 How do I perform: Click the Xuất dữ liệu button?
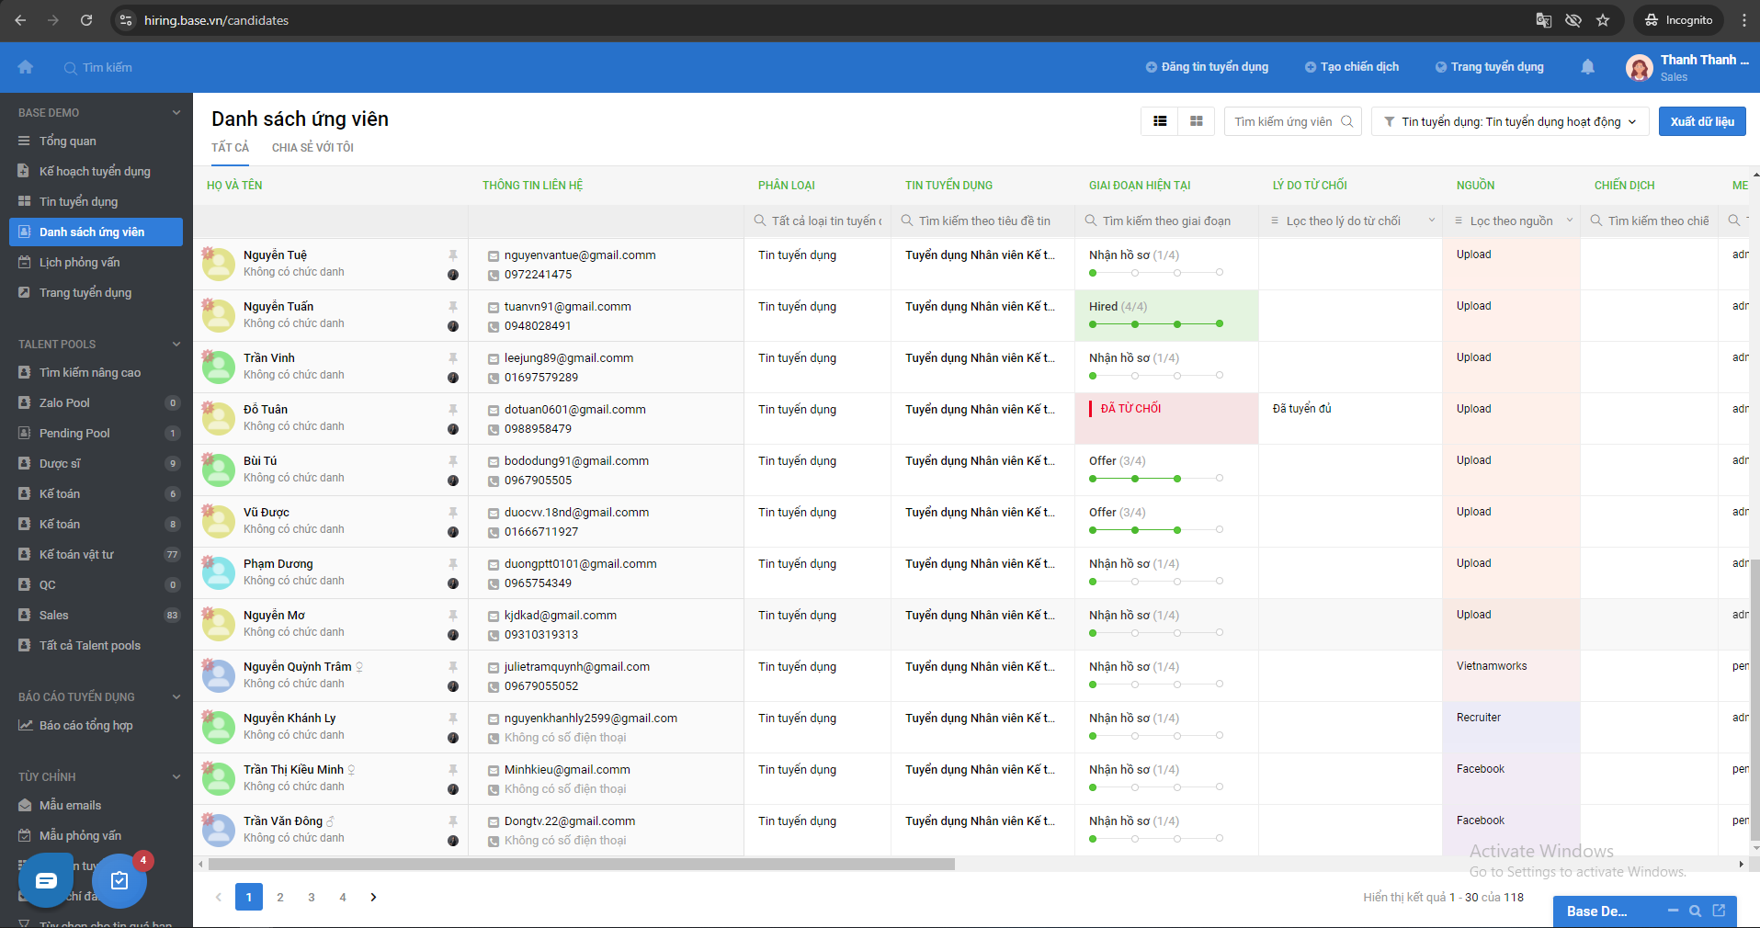[1702, 121]
